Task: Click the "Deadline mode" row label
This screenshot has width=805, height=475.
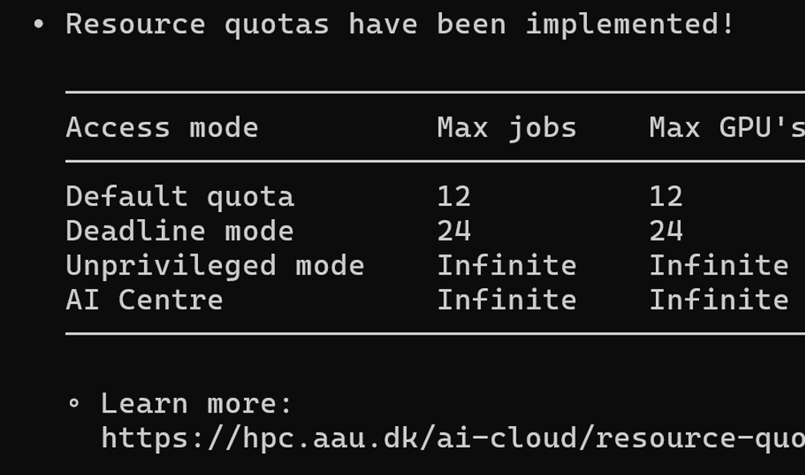Action: (x=180, y=231)
